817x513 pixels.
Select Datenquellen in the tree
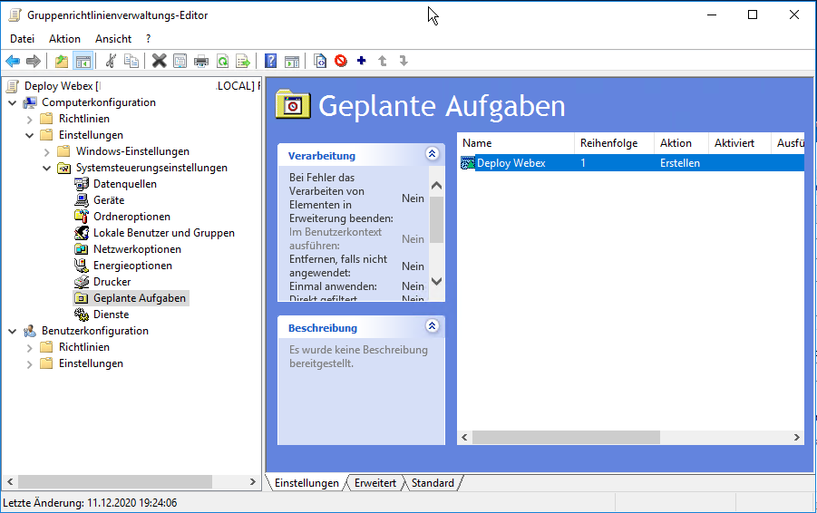coord(124,184)
